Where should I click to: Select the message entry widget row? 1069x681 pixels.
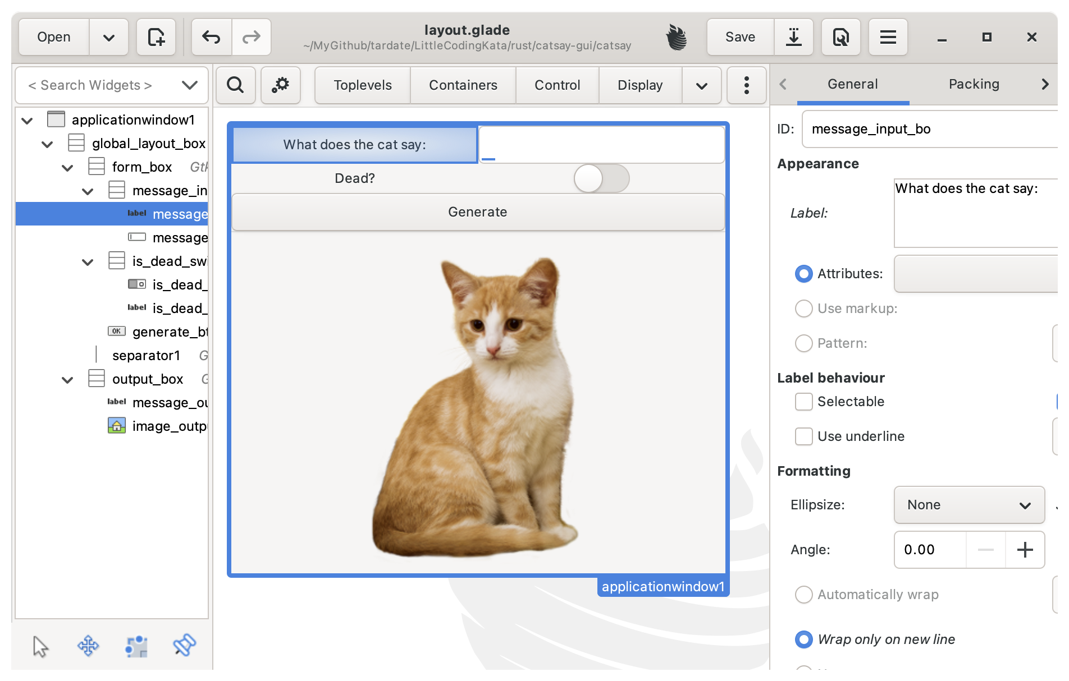point(112,237)
